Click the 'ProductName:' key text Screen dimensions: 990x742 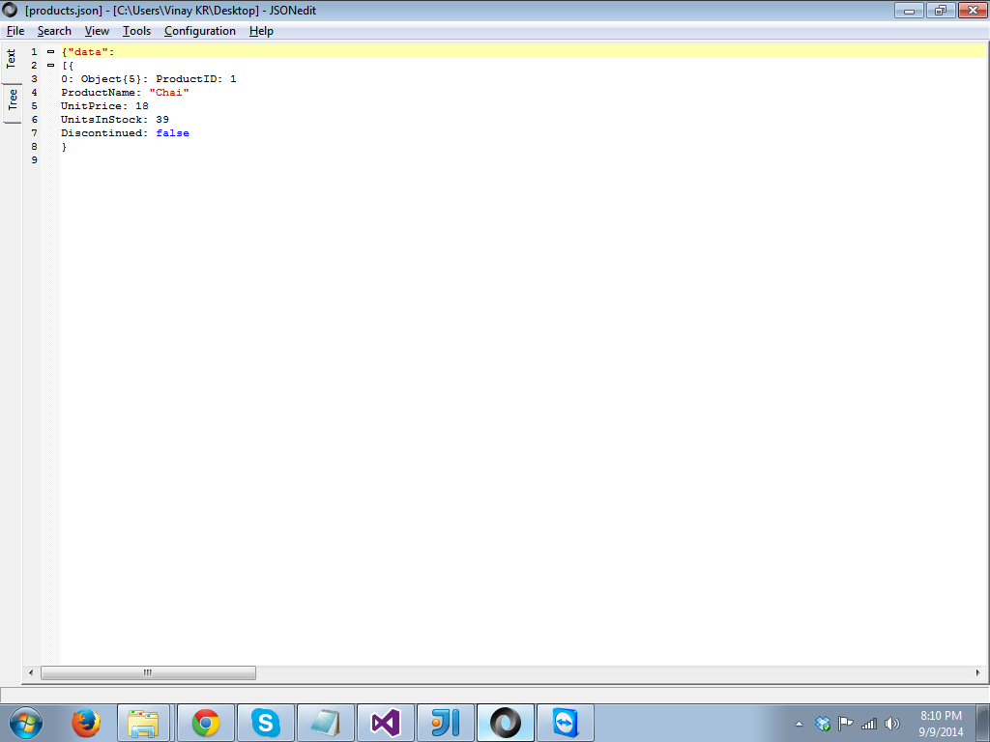pos(101,93)
